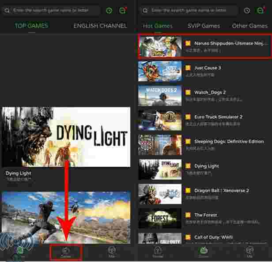272x262 pixels.
Task: Select the Other Games tab
Action: [x=250, y=26]
